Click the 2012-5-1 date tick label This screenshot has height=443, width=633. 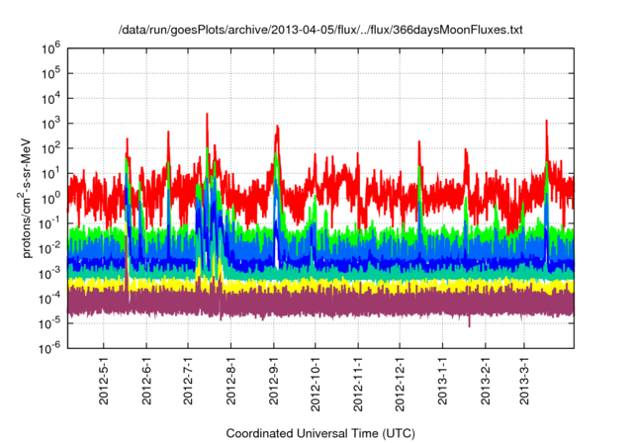coord(105,381)
